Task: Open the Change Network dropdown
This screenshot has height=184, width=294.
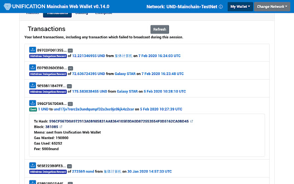Action: point(272,7)
